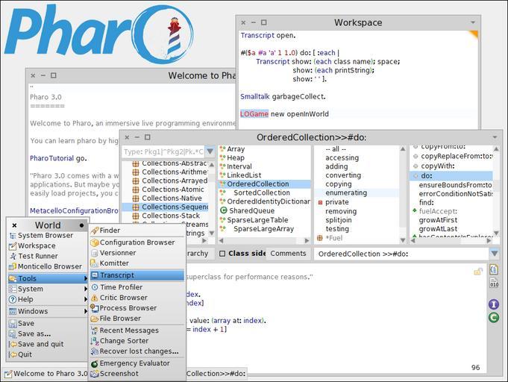The image size is (508, 382).
Task: Choose Save and quit in World menu
Action: click(x=40, y=344)
